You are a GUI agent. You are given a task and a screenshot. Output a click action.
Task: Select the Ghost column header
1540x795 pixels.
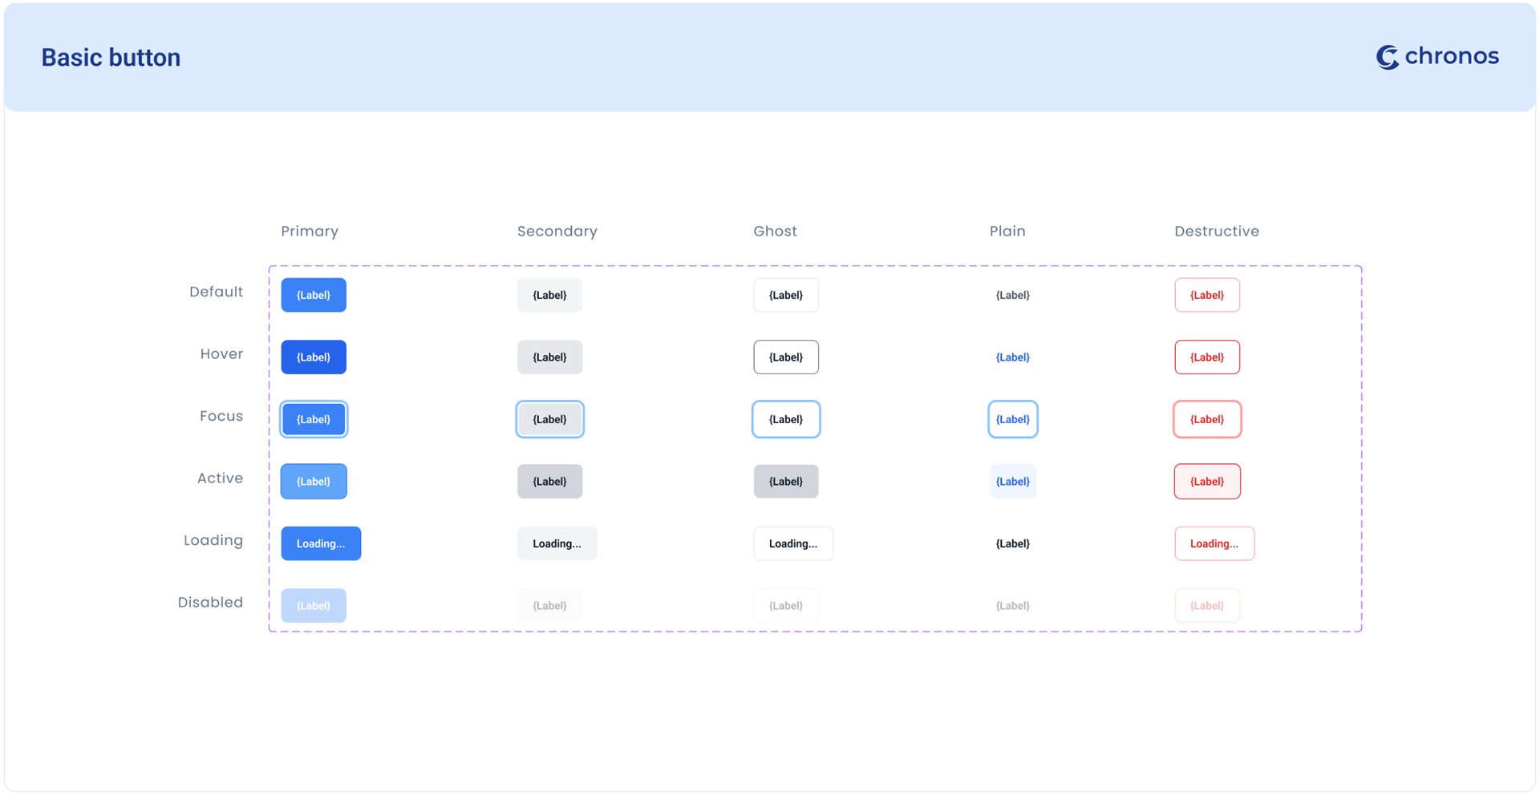pos(776,232)
